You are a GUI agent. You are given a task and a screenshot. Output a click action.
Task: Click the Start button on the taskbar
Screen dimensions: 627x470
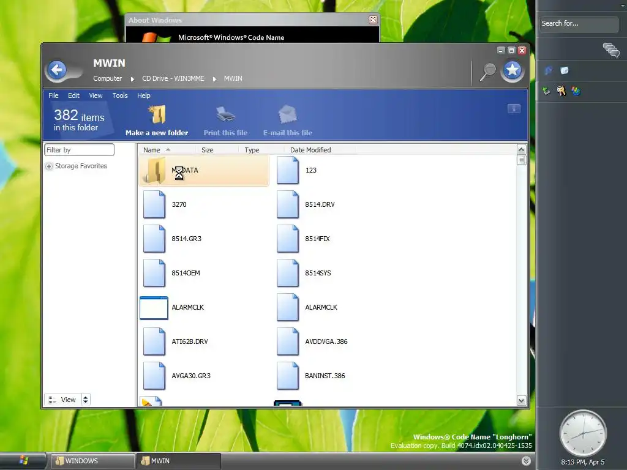tap(23, 461)
